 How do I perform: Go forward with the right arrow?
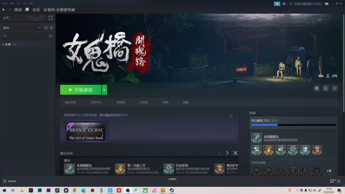pos(9,9)
